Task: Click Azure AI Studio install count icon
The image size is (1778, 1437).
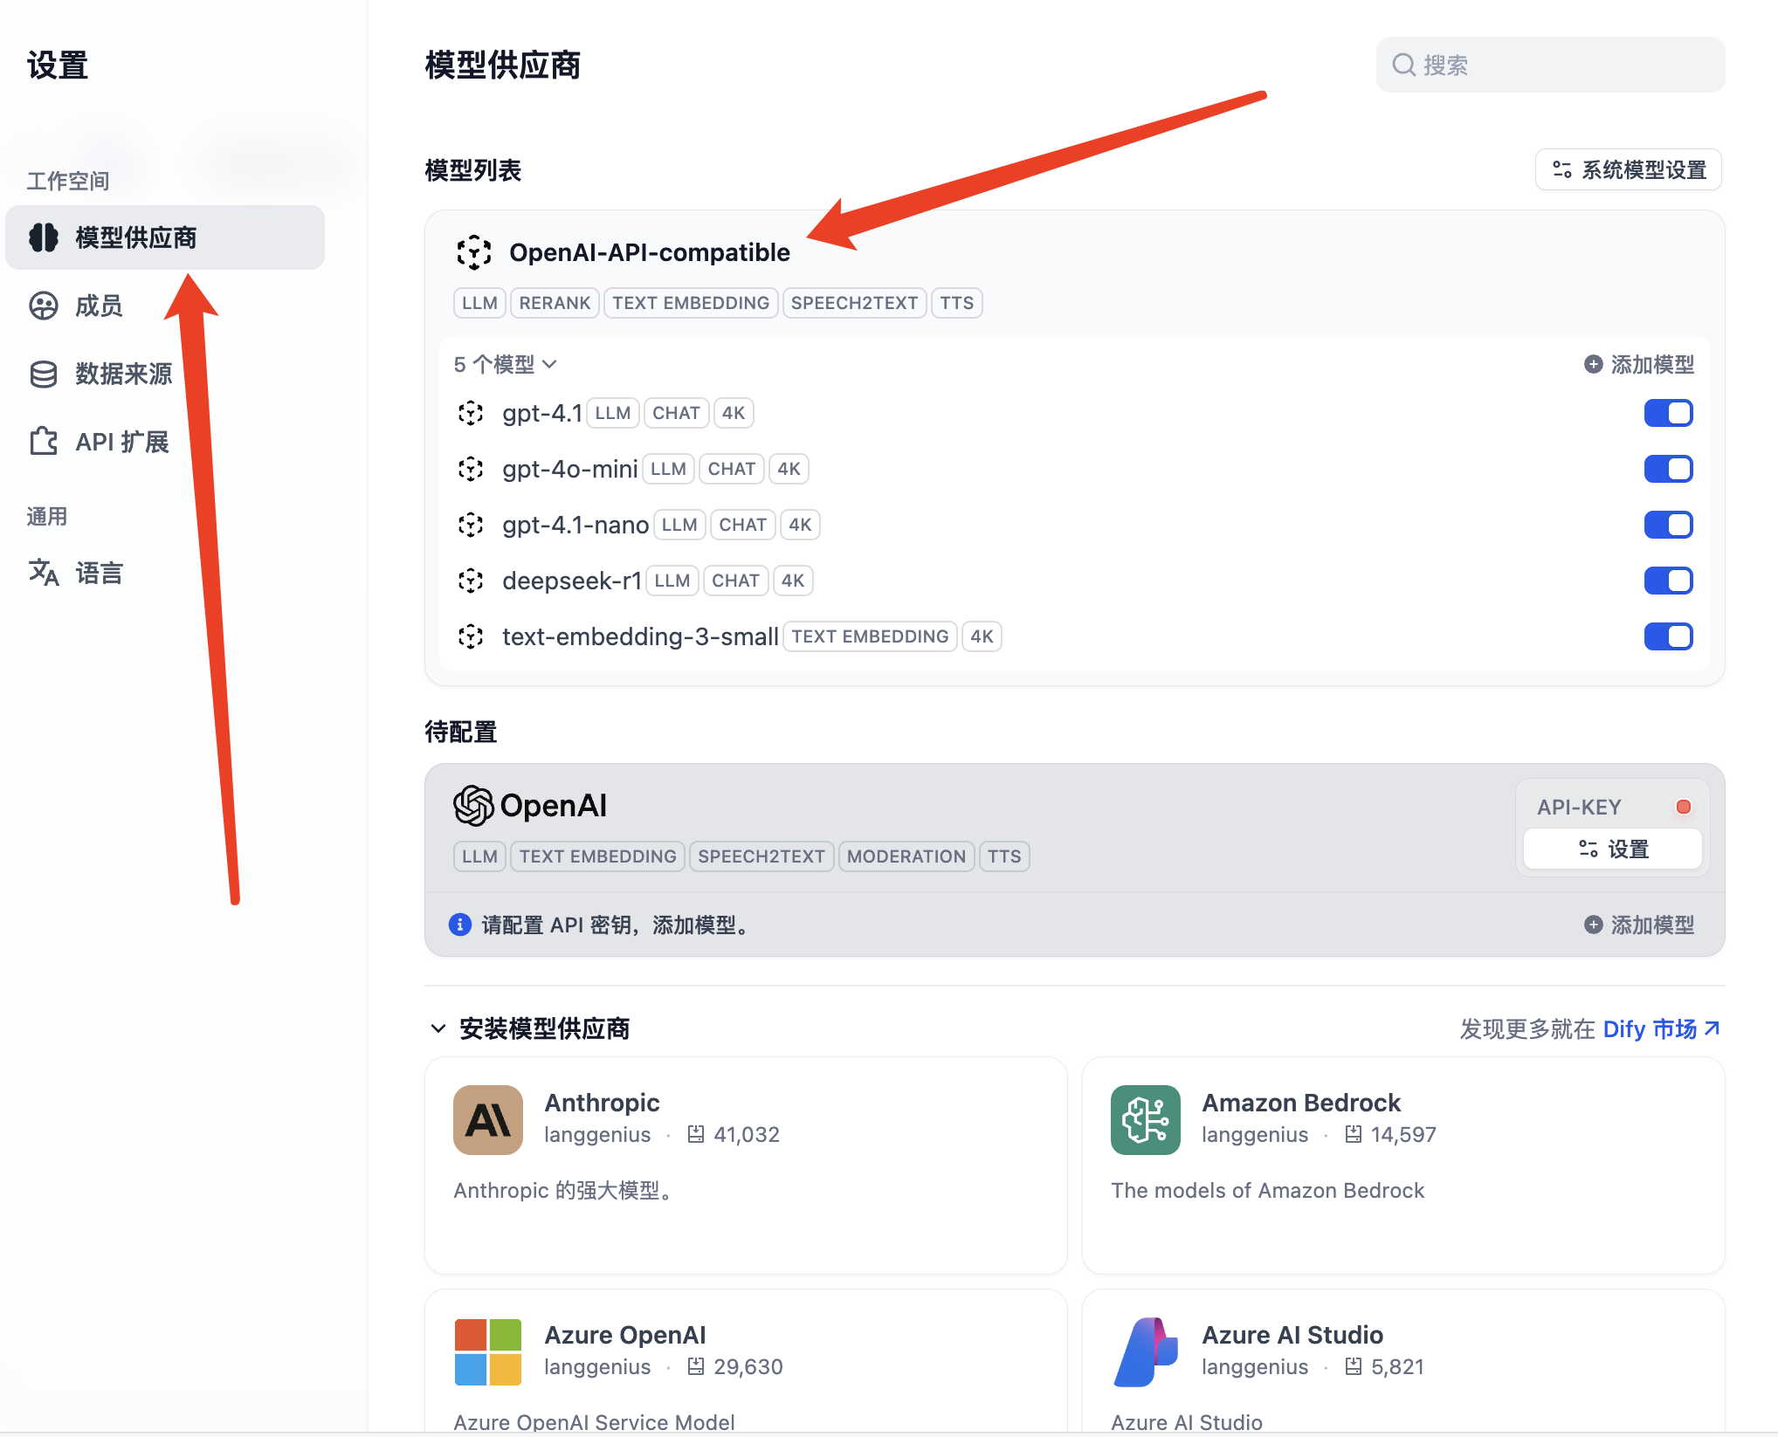Action: point(1354,1366)
